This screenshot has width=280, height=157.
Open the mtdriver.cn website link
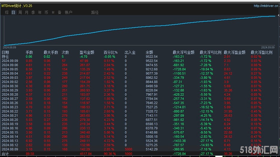point(266,5)
